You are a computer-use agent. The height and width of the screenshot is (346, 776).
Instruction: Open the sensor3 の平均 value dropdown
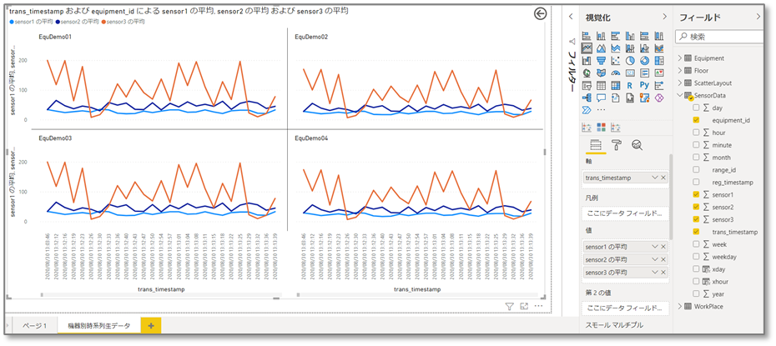tap(655, 272)
